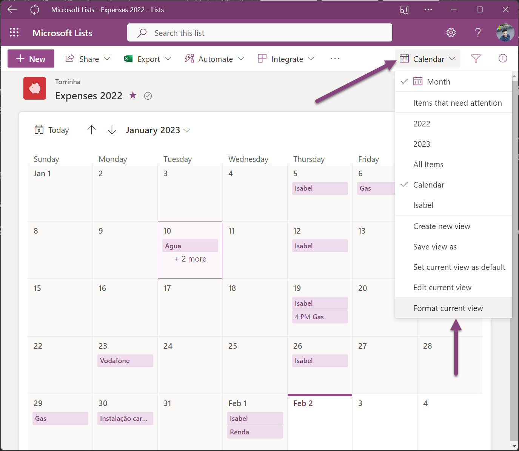Open the help question mark icon

click(478, 33)
